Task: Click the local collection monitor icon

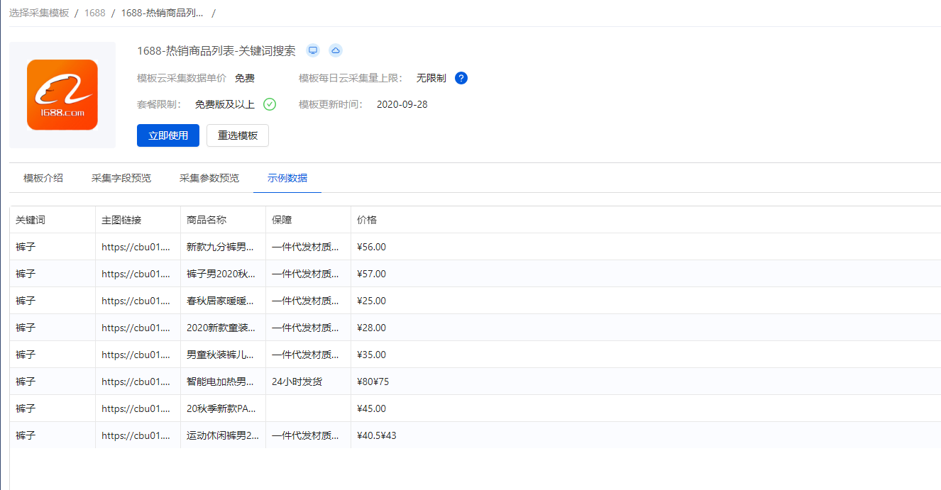Action: click(313, 50)
